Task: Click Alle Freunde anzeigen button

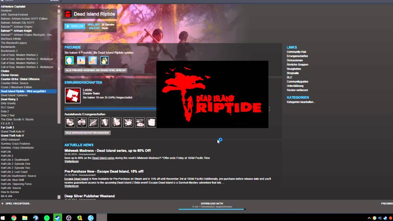Action: pyautogui.click(x=96, y=70)
